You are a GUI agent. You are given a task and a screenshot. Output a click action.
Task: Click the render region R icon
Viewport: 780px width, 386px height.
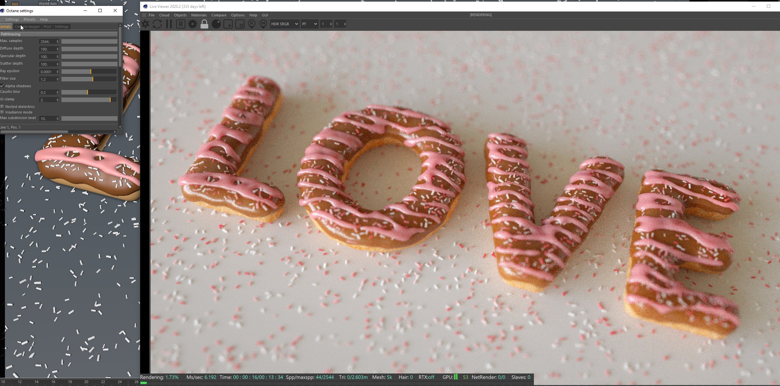click(181, 24)
